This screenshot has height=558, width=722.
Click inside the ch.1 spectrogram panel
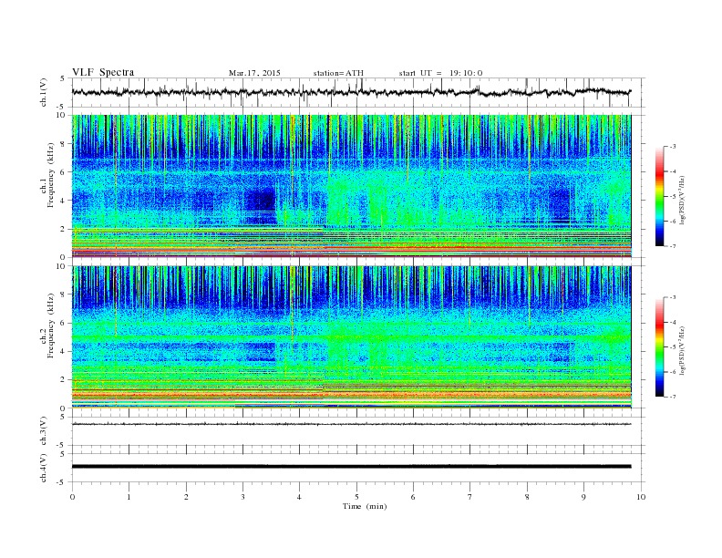(x=351, y=186)
